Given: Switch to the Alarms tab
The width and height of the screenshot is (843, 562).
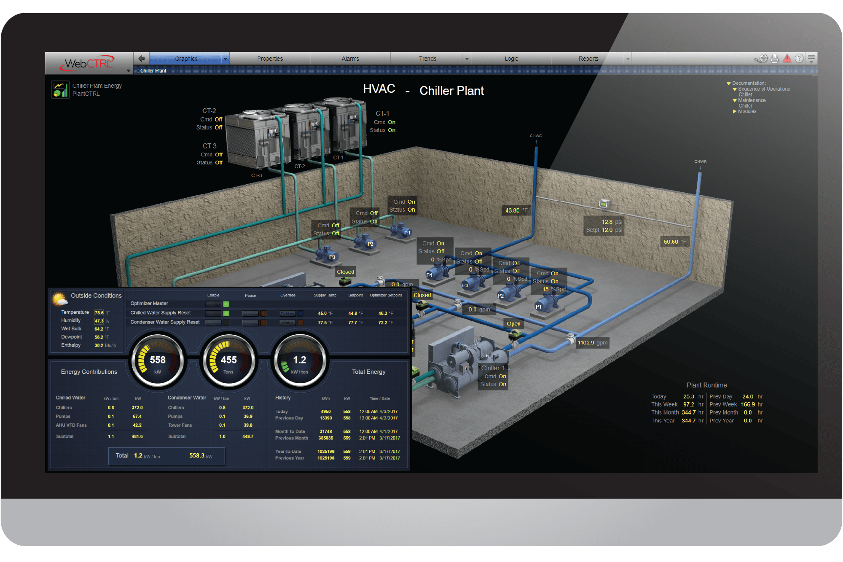Looking at the screenshot, I should (350, 59).
